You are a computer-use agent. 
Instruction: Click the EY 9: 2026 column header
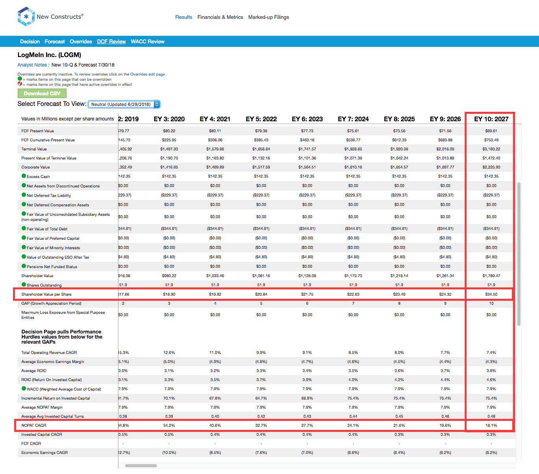(x=445, y=119)
